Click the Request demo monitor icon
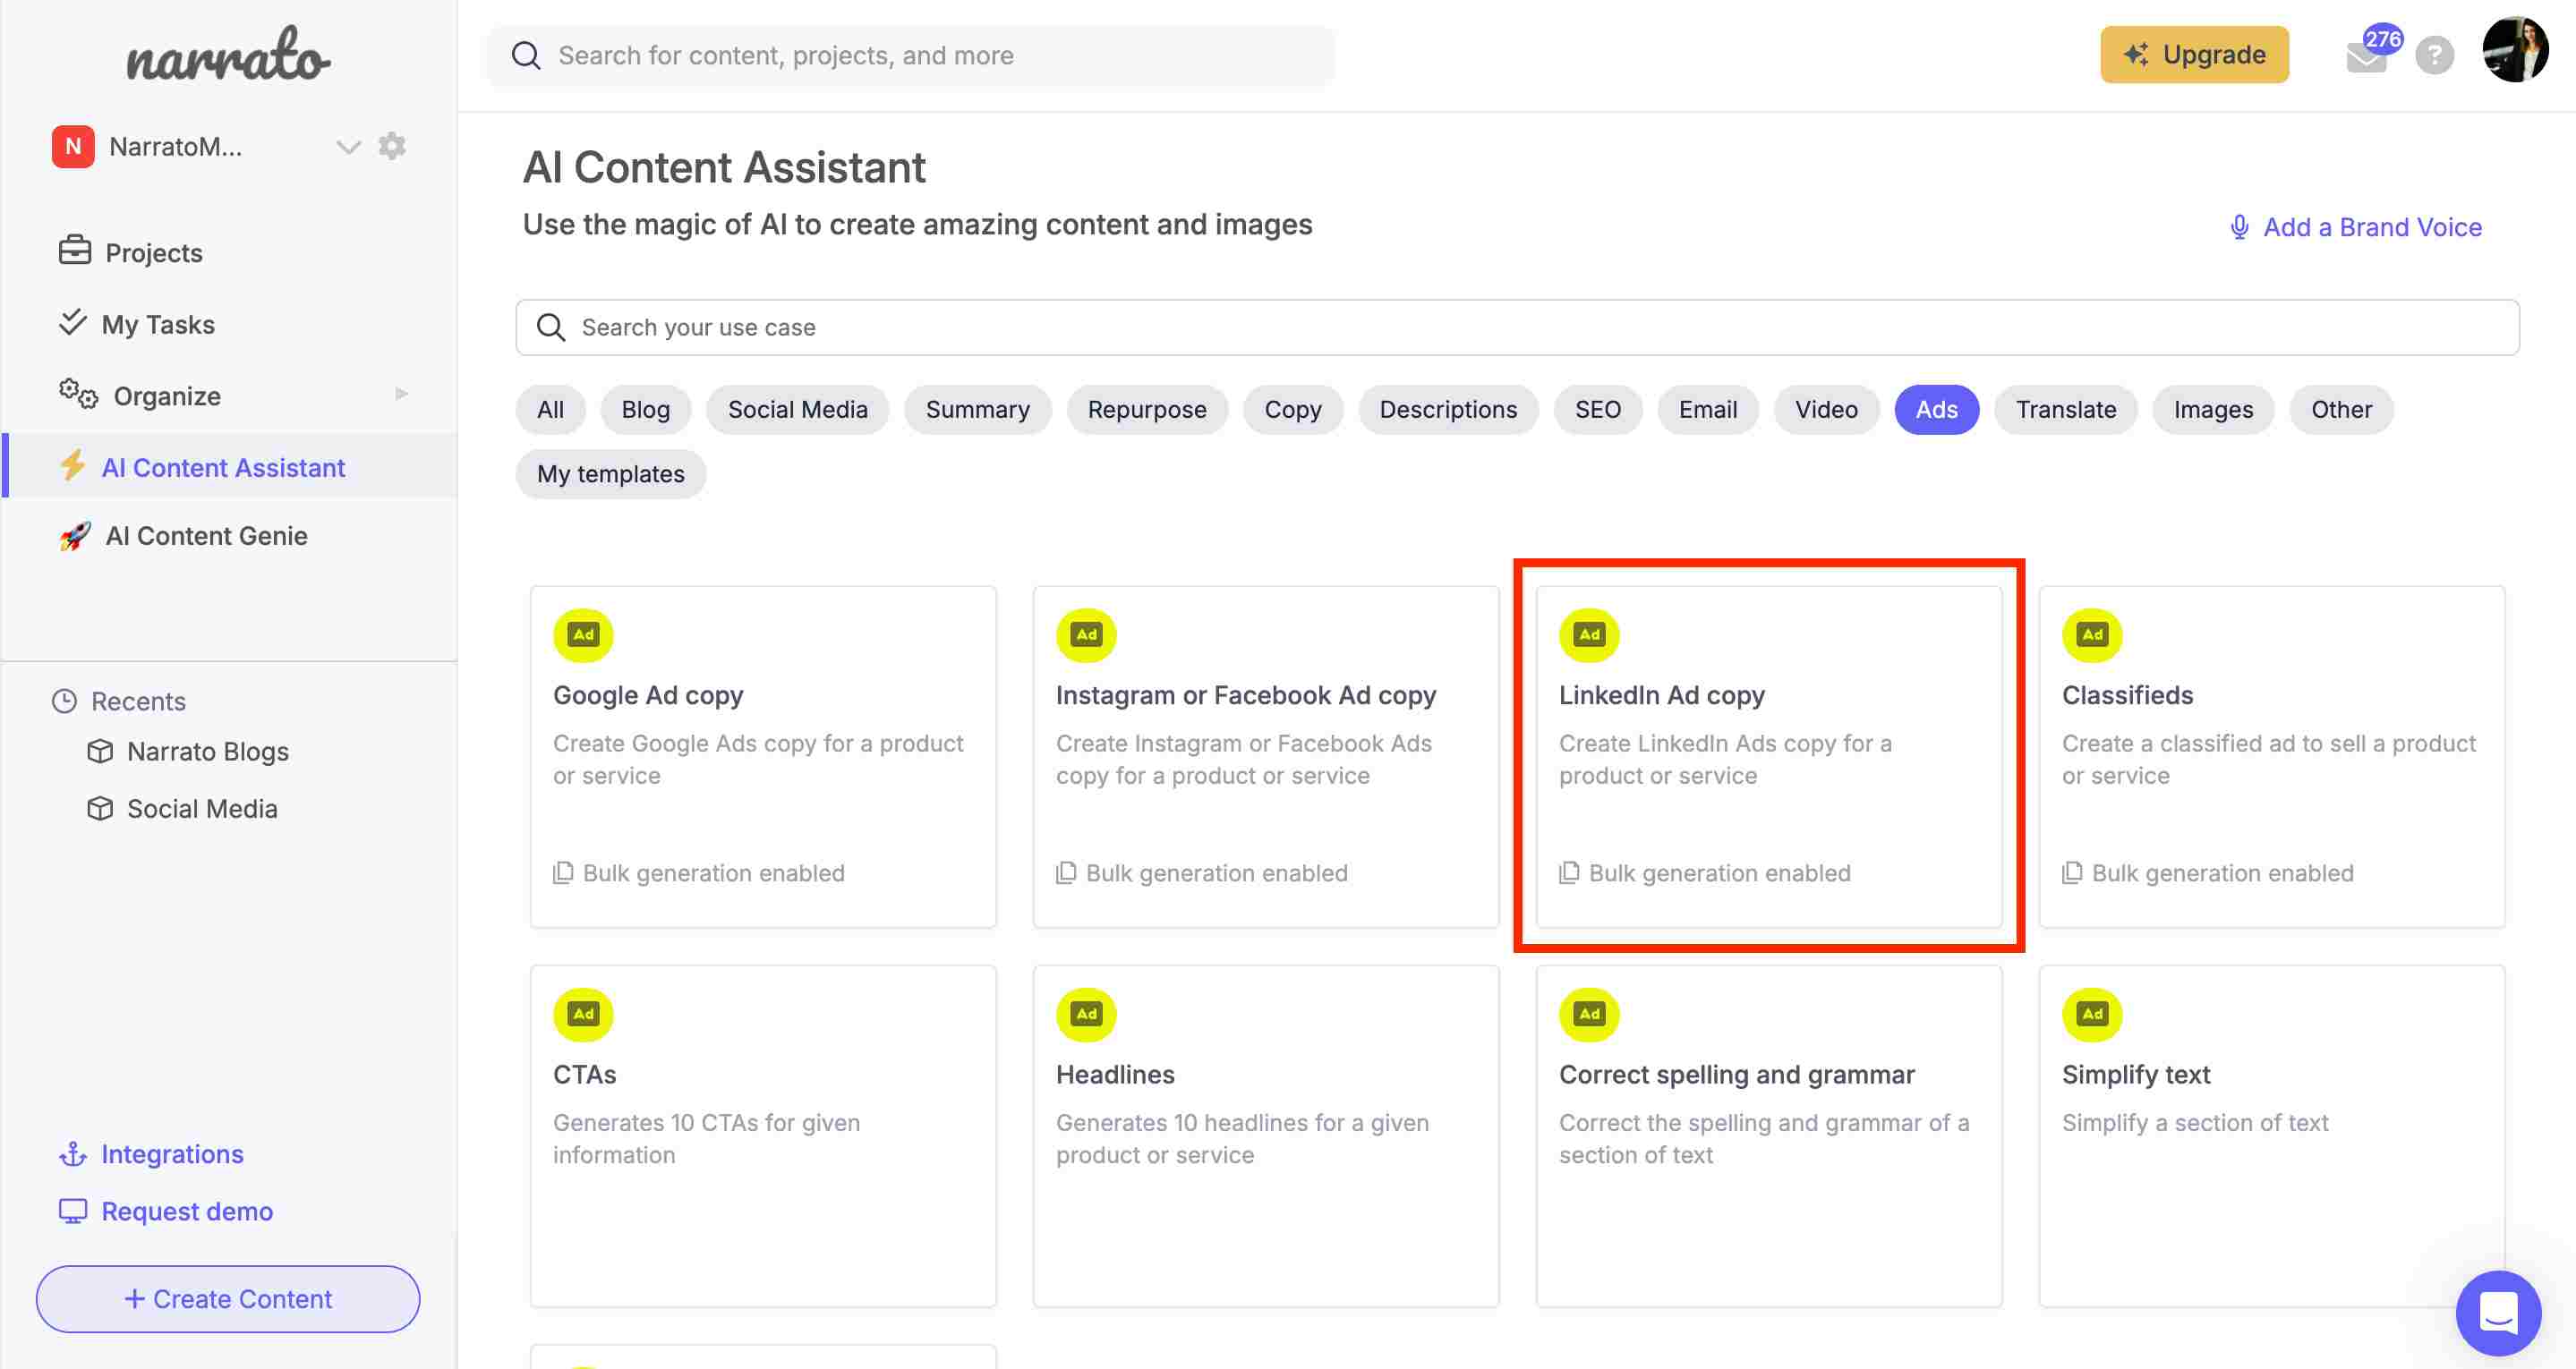This screenshot has height=1369, width=2576. [73, 1210]
